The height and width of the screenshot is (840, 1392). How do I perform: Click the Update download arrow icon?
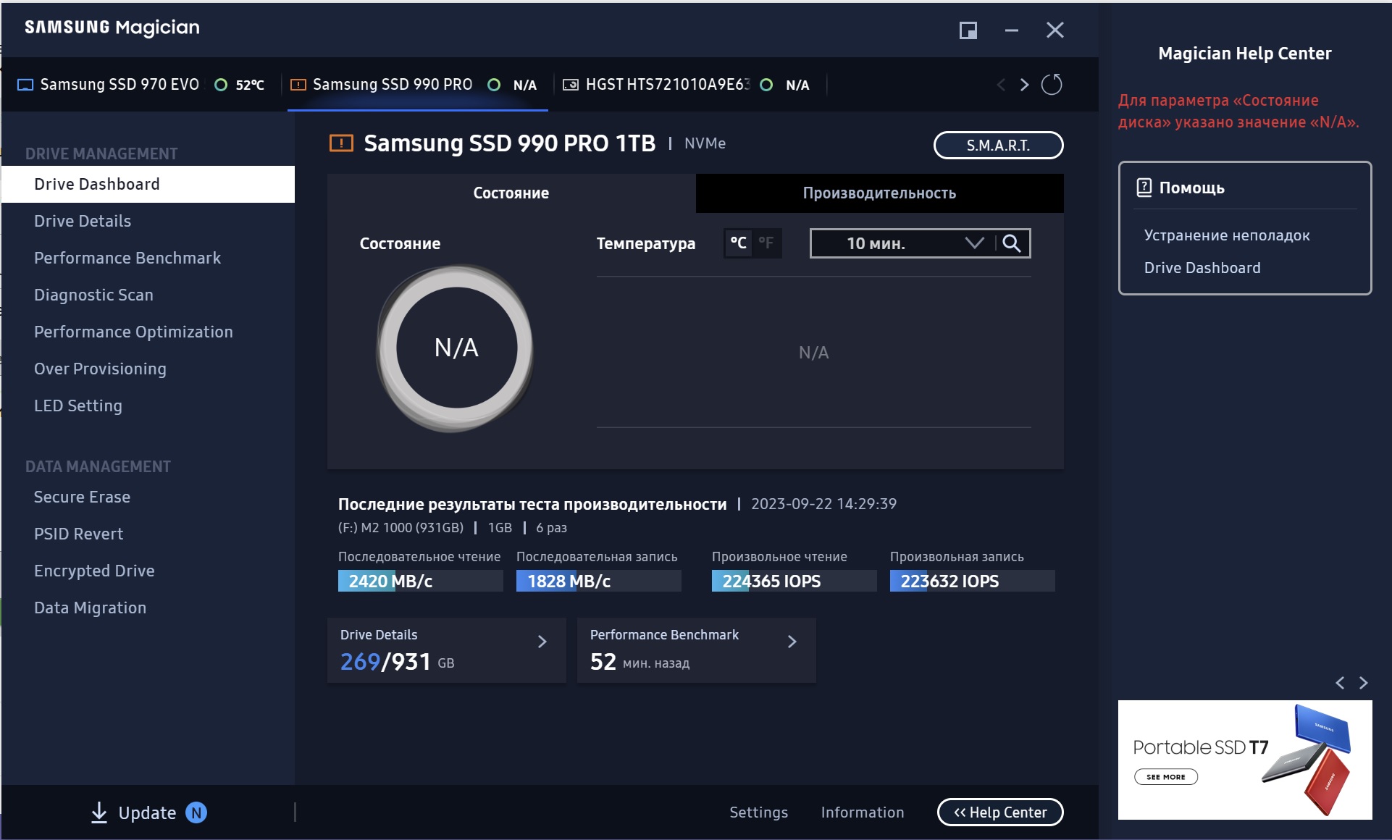tap(99, 812)
